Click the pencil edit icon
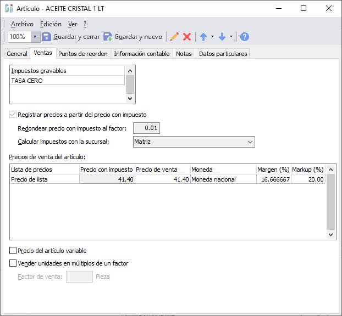The width and height of the screenshot is (342, 316). (x=174, y=37)
